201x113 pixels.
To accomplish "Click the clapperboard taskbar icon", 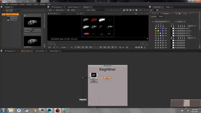I will coord(27,110).
